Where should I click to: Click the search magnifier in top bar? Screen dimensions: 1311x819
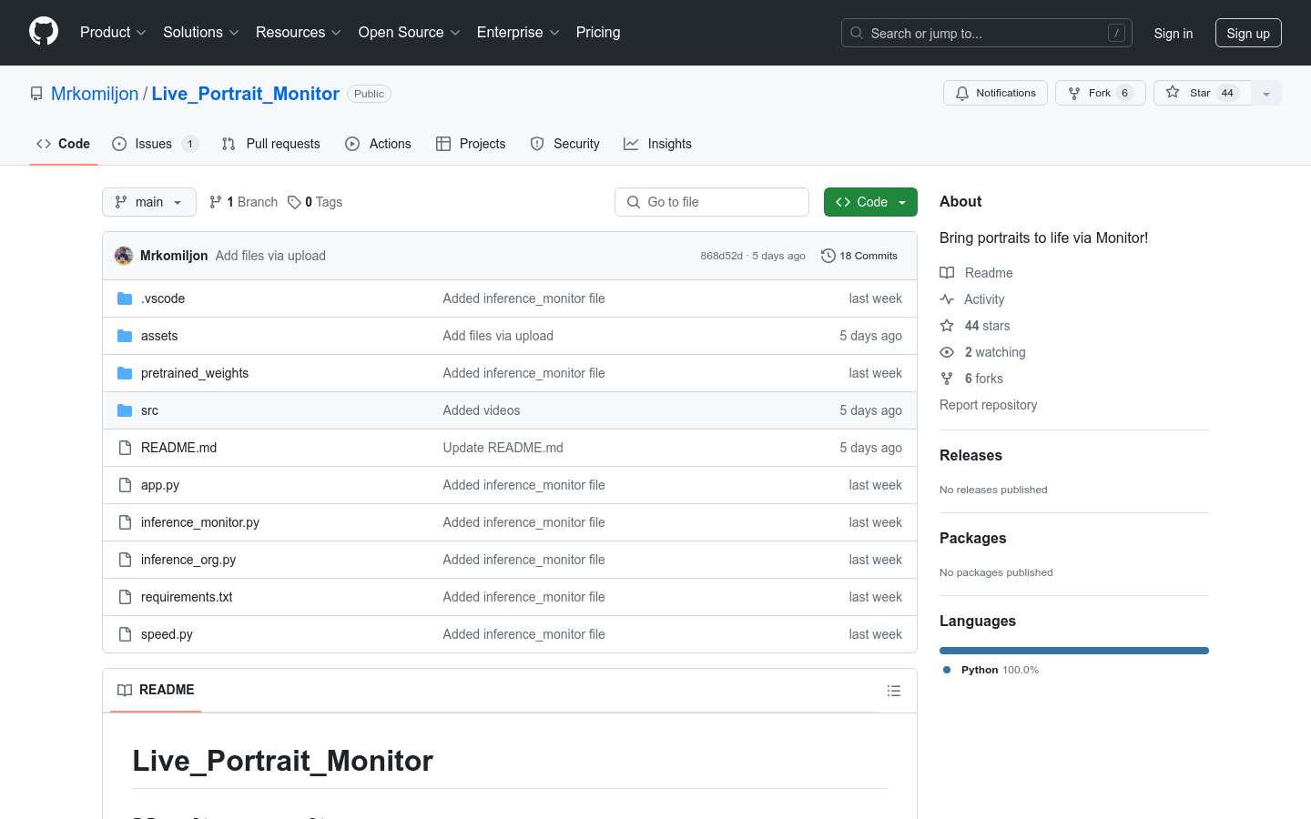click(x=857, y=33)
